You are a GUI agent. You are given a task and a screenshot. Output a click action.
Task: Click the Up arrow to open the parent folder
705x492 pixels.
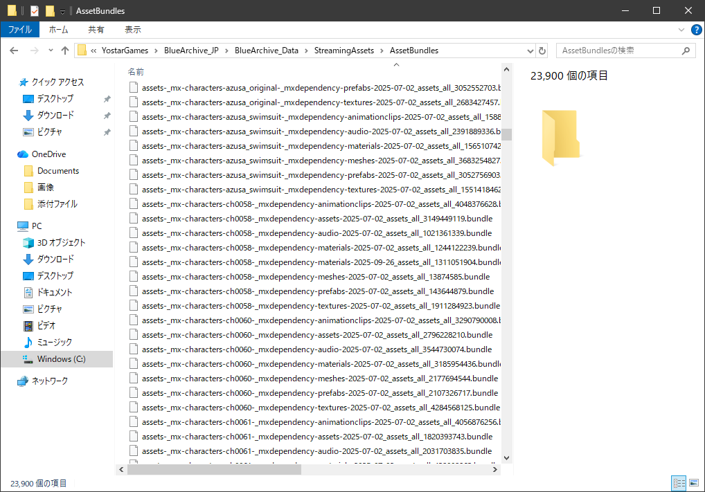(65, 51)
